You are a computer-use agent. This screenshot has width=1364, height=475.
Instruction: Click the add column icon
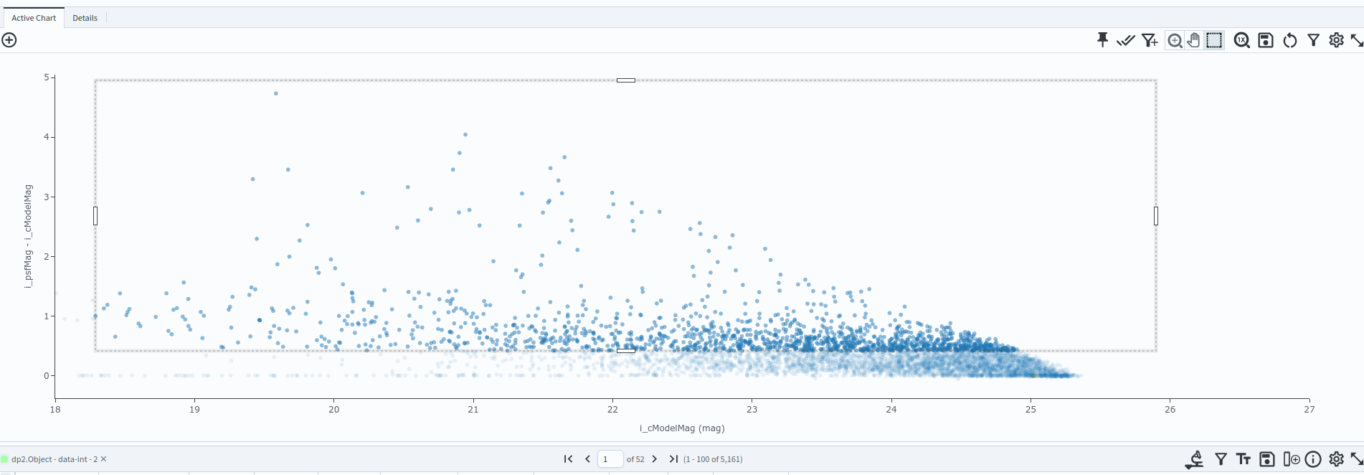click(x=1291, y=459)
